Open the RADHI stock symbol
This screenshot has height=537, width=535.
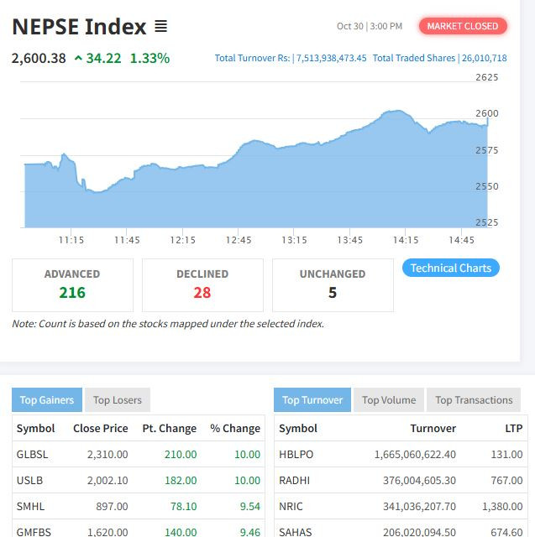294,481
